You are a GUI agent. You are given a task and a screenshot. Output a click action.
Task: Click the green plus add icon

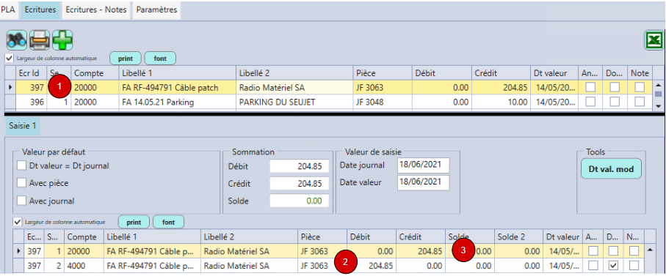point(62,41)
